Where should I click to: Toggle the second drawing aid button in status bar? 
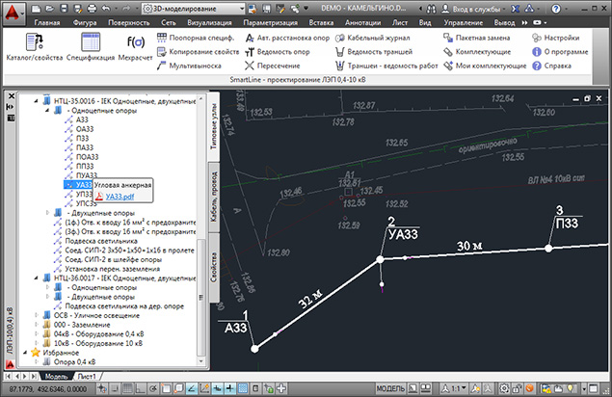point(114,387)
